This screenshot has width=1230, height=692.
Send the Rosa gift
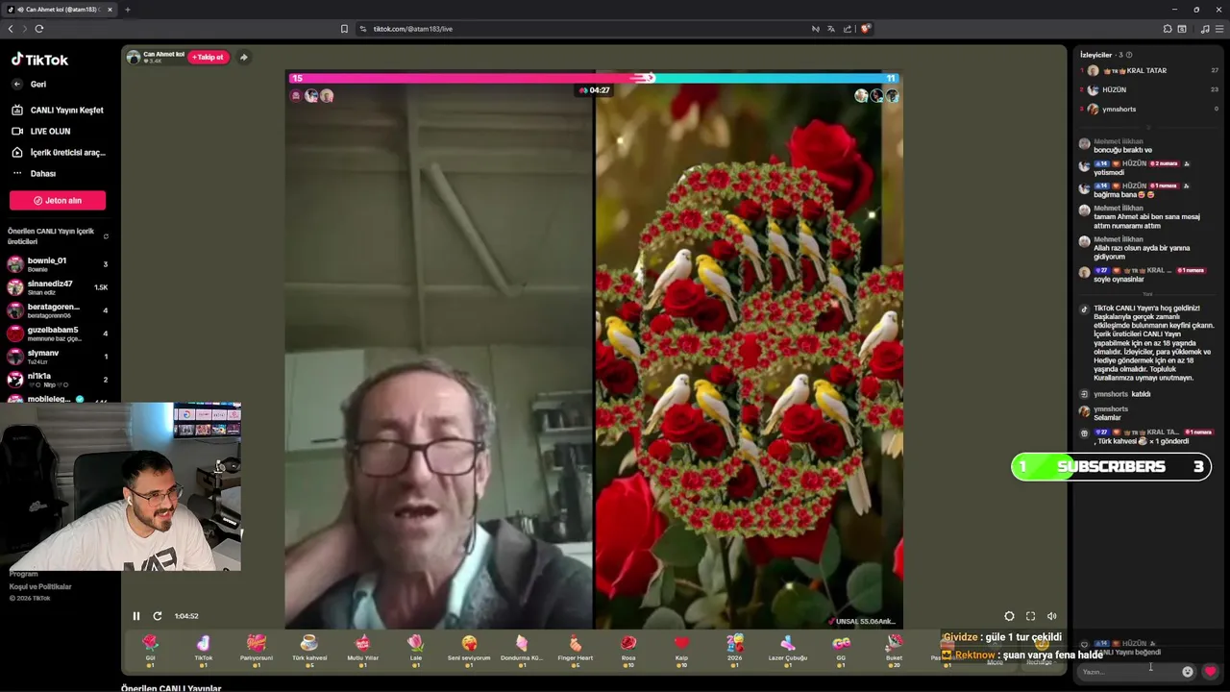point(628,650)
